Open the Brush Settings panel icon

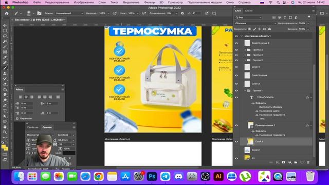pyautogui.click(x=39, y=13)
